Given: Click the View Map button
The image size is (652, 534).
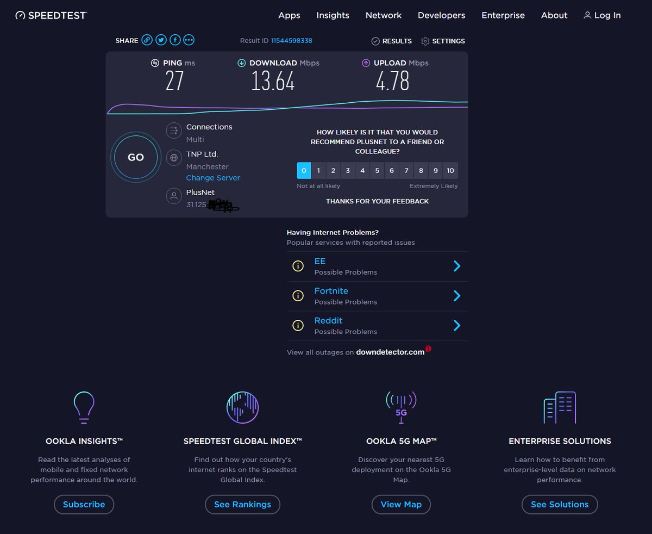Looking at the screenshot, I should point(401,504).
